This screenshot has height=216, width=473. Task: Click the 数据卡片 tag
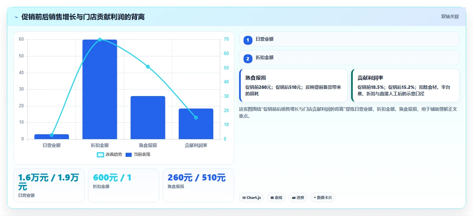(323, 198)
